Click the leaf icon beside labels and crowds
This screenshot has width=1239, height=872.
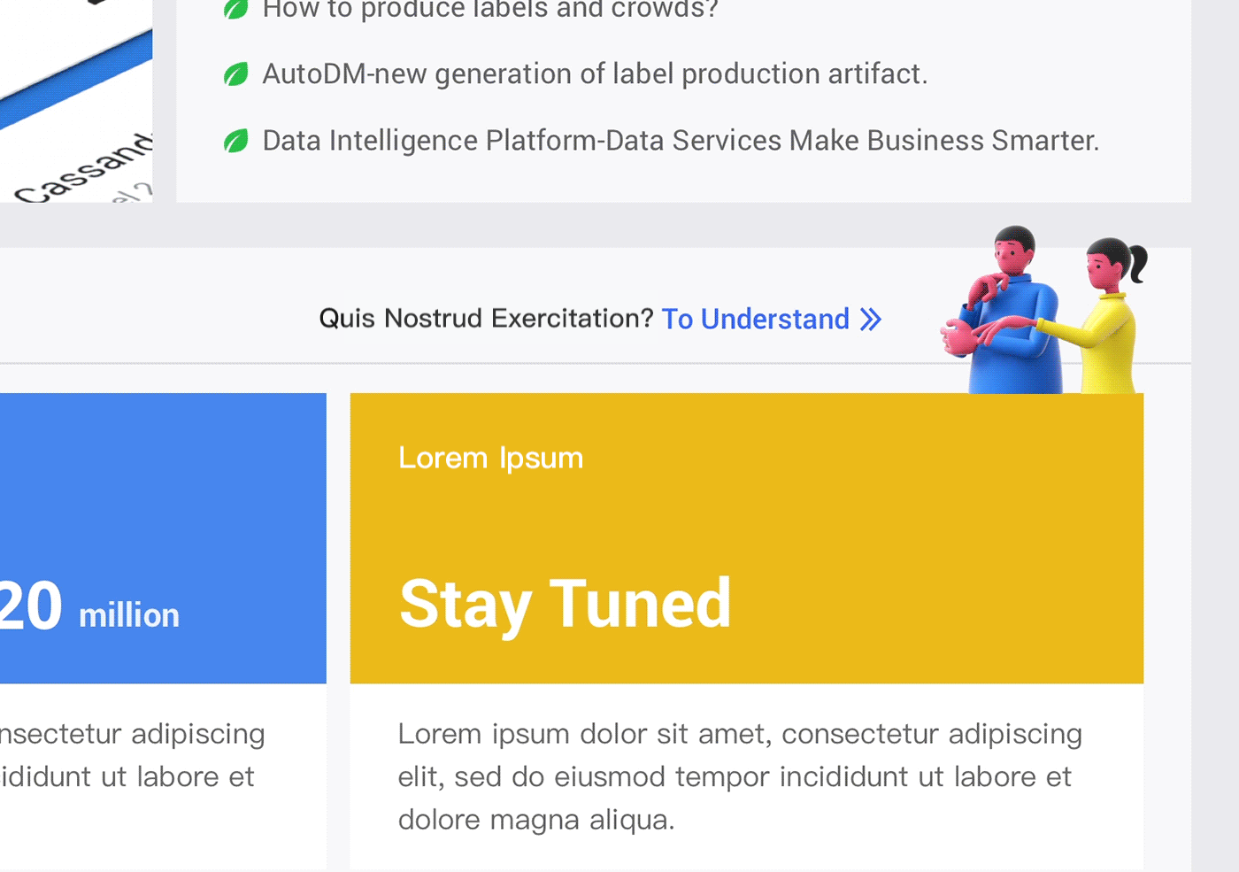click(x=236, y=9)
